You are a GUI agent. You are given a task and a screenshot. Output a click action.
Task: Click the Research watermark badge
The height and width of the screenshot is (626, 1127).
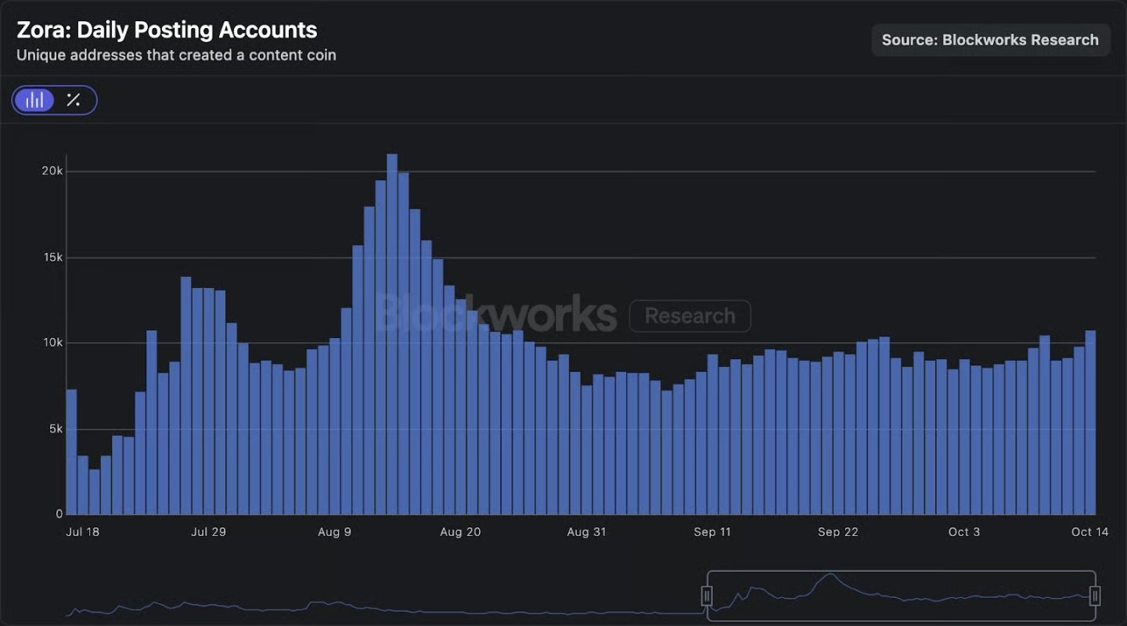(x=690, y=316)
